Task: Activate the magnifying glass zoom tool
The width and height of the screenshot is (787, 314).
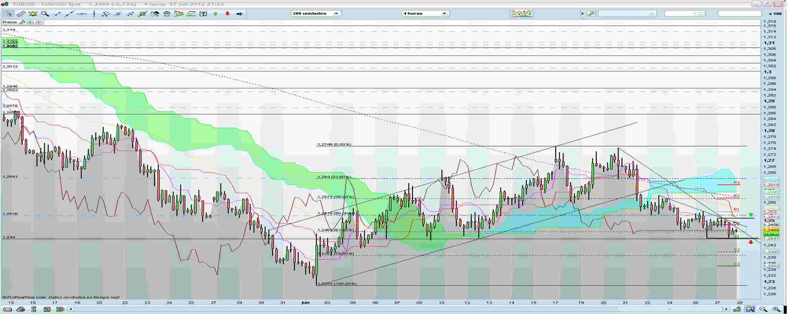Action: [45, 14]
